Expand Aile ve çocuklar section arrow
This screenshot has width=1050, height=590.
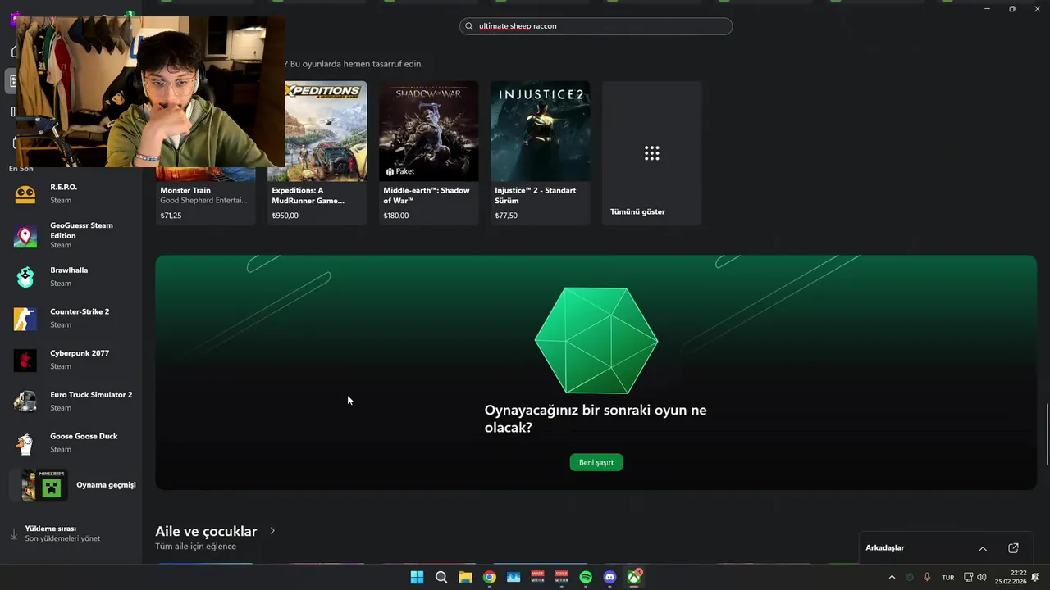coord(272,531)
